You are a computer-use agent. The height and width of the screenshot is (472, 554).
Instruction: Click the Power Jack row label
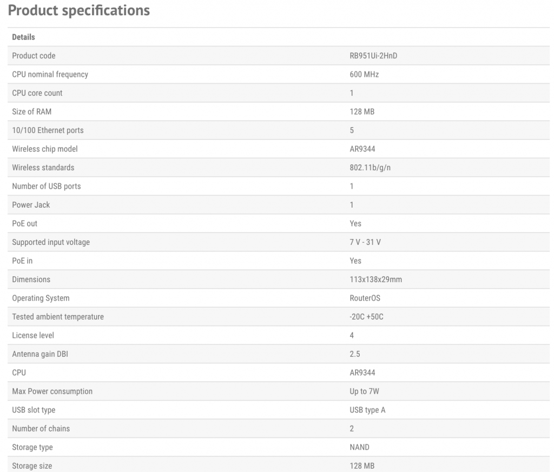point(31,205)
